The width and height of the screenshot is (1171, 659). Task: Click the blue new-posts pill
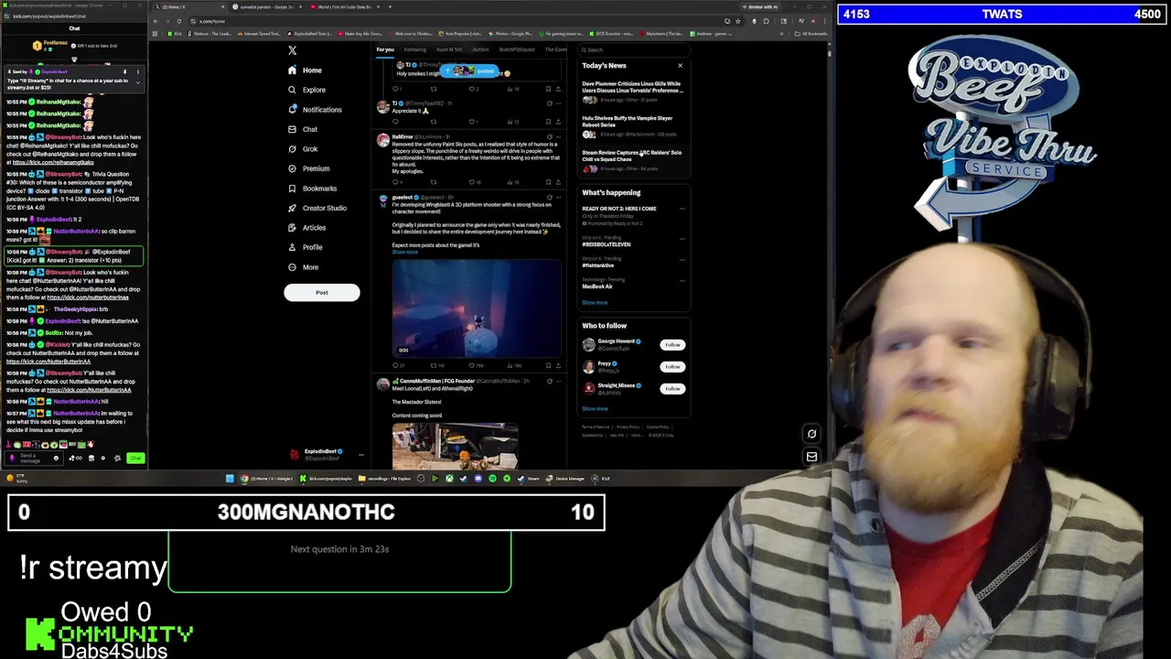point(468,71)
